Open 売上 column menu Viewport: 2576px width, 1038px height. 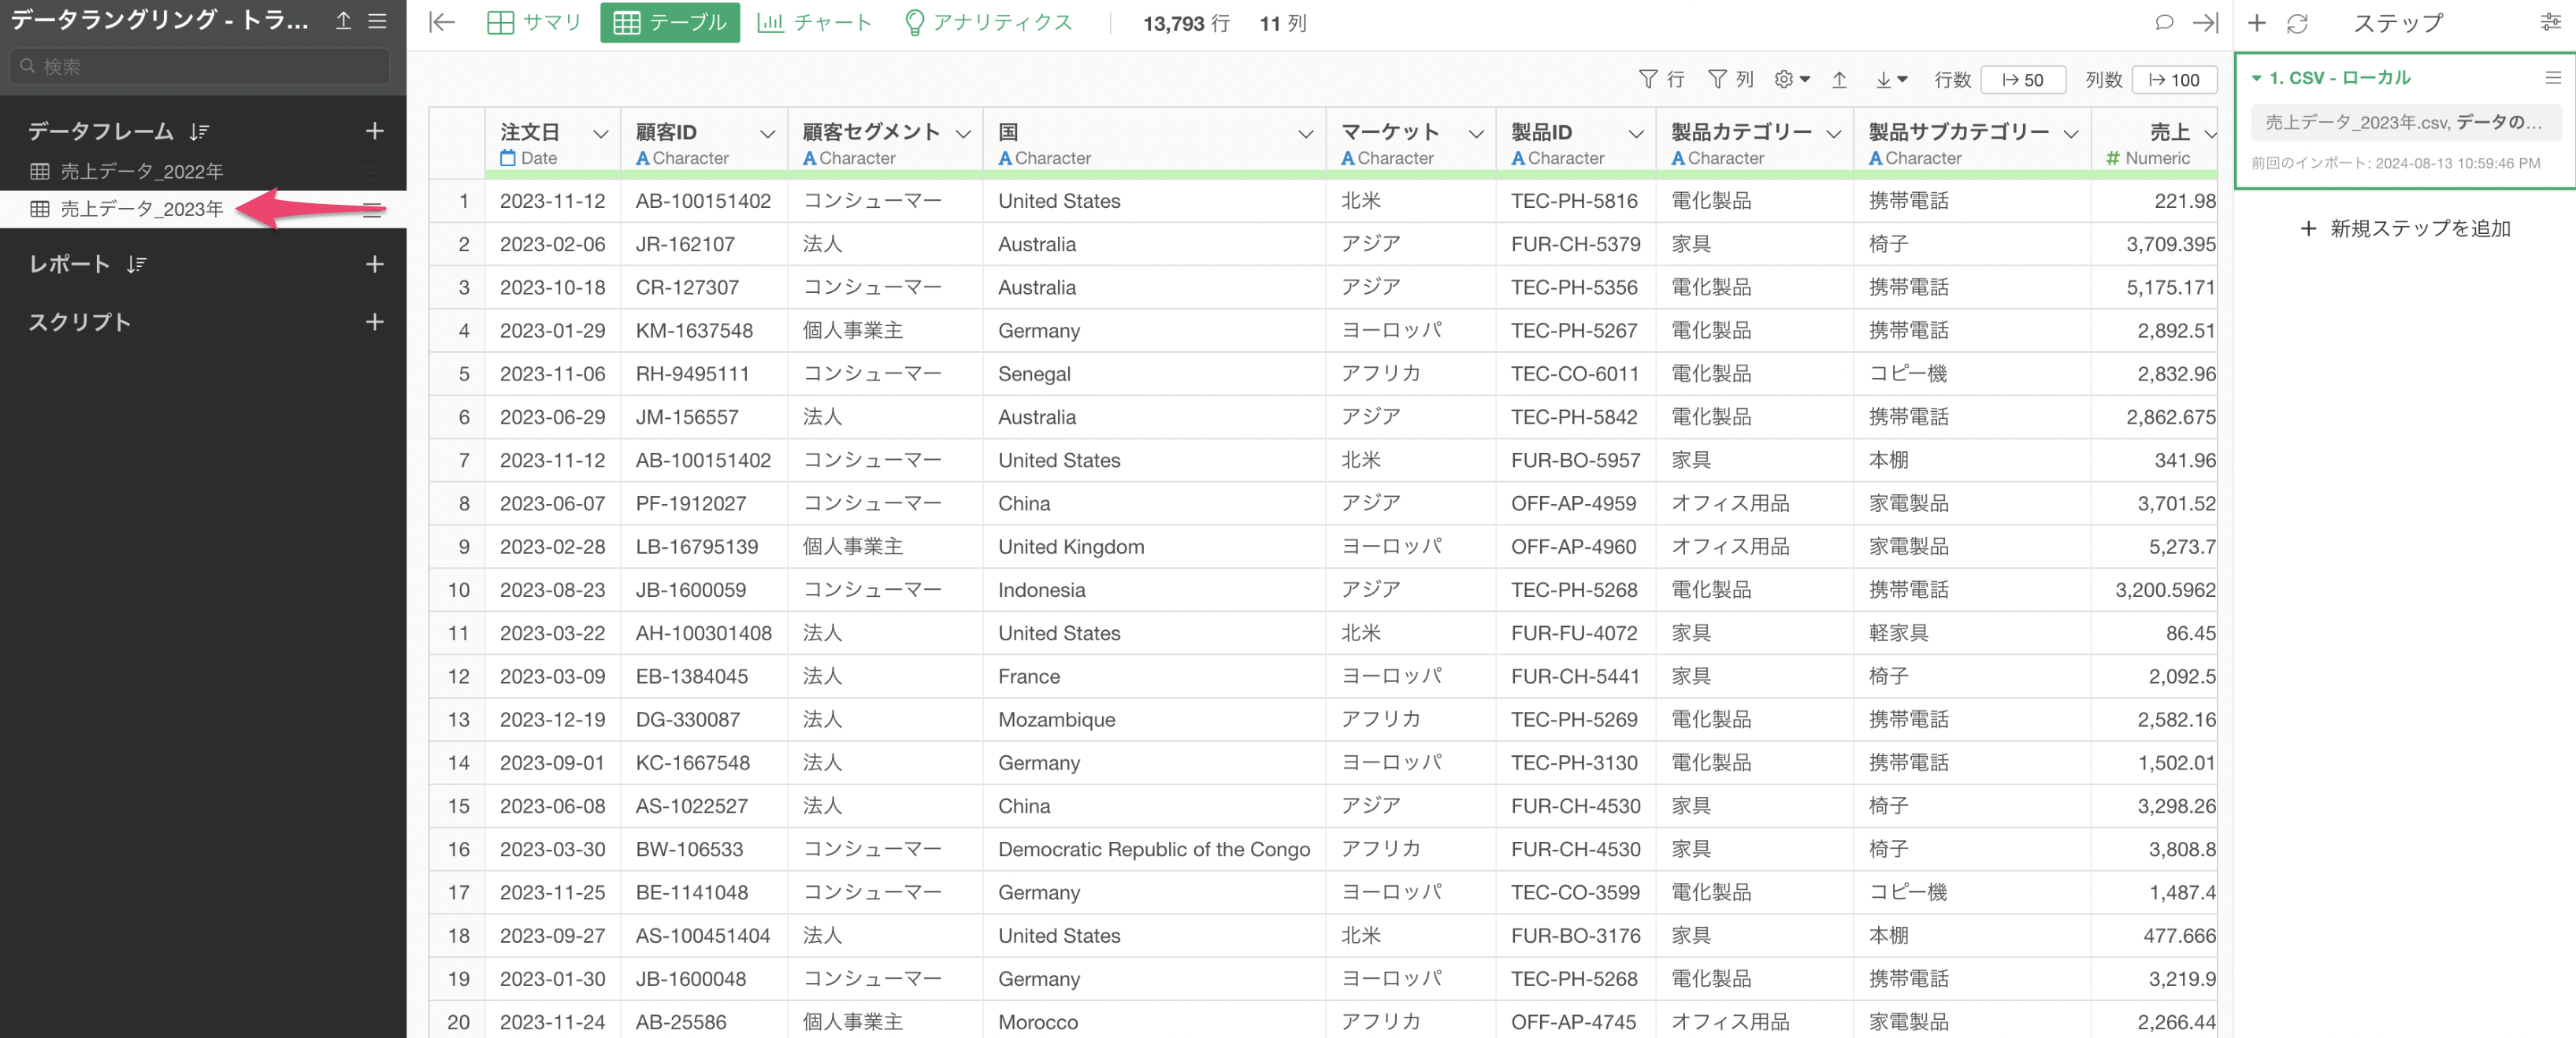[2210, 133]
